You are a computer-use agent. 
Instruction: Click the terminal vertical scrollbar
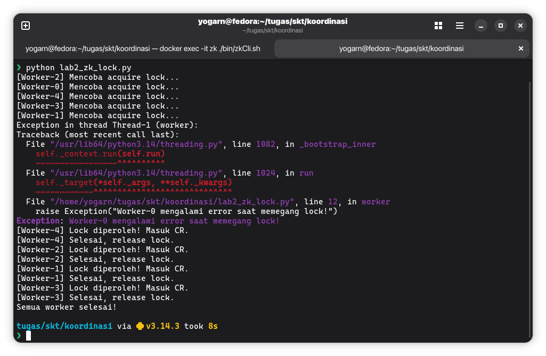[530, 209]
